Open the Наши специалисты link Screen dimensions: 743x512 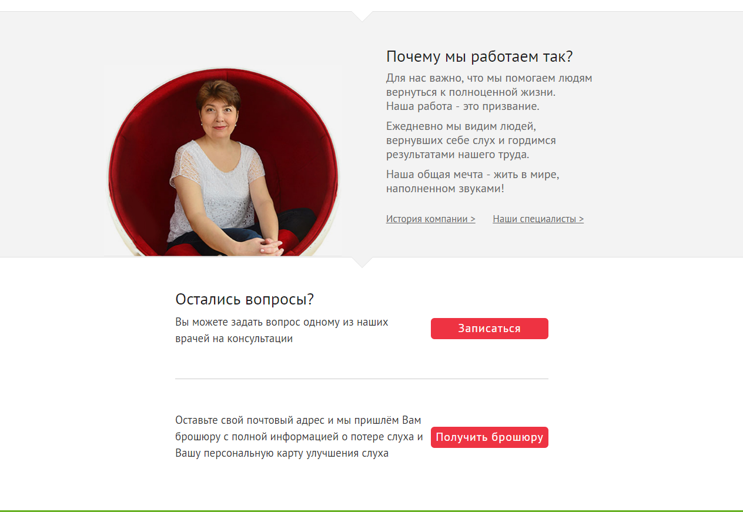(x=538, y=219)
